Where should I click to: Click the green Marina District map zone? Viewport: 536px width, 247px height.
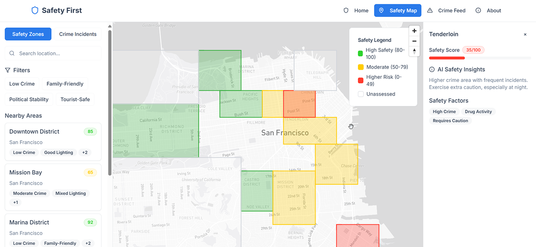(x=220, y=71)
